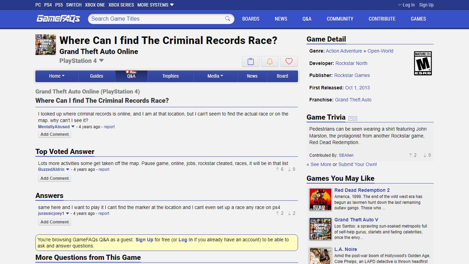Open the Trophies tab
The width and height of the screenshot is (469, 264).
coord(171,76)
